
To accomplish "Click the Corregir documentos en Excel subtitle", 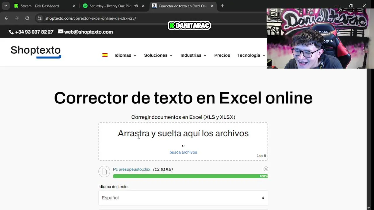I will (183, 117).
